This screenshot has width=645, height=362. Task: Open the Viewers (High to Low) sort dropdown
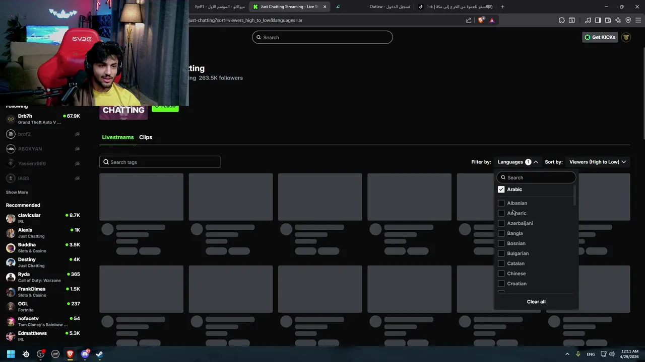tap(598, 162)
